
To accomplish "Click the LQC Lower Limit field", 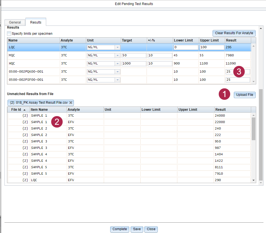I will click(186, 47).
